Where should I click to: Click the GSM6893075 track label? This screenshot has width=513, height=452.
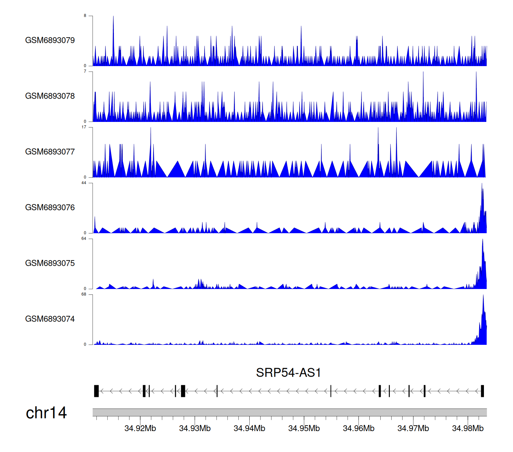50,263
